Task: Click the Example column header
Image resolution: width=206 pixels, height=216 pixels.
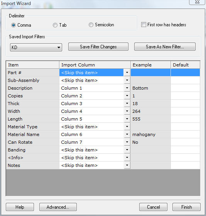Action: (150, 65)
